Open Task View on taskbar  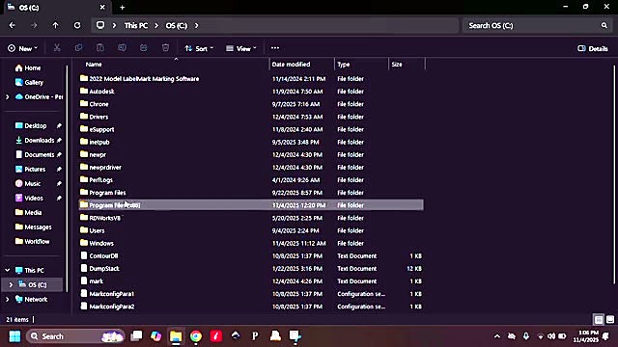click(x=136, y=336)
